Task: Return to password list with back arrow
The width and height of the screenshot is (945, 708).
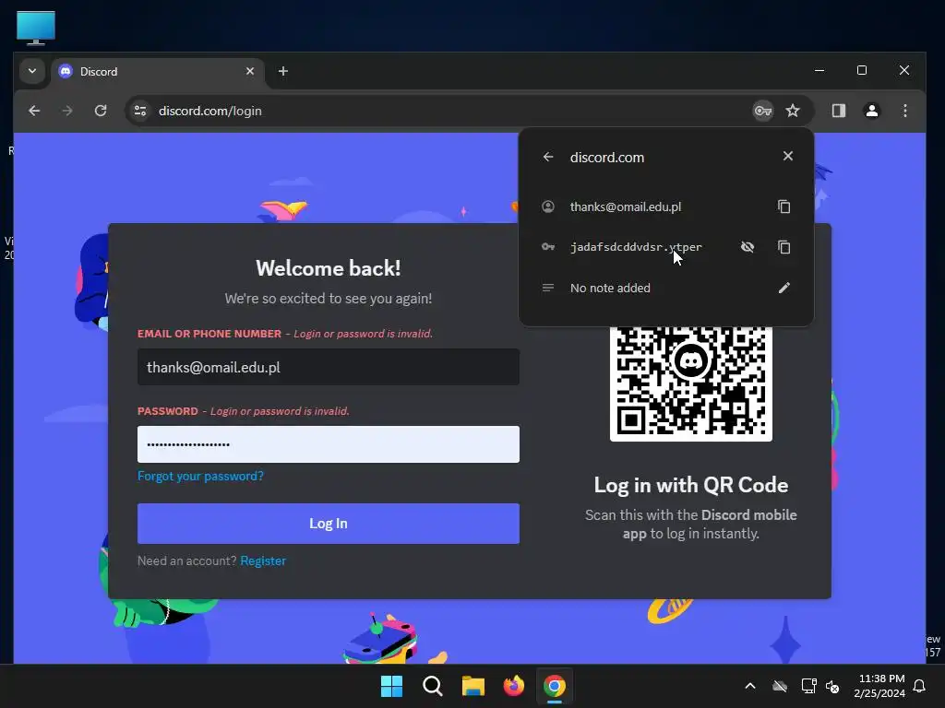Action: [548, 157]
